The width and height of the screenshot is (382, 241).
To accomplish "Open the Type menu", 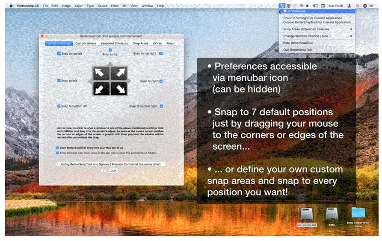I will [90, 6].
